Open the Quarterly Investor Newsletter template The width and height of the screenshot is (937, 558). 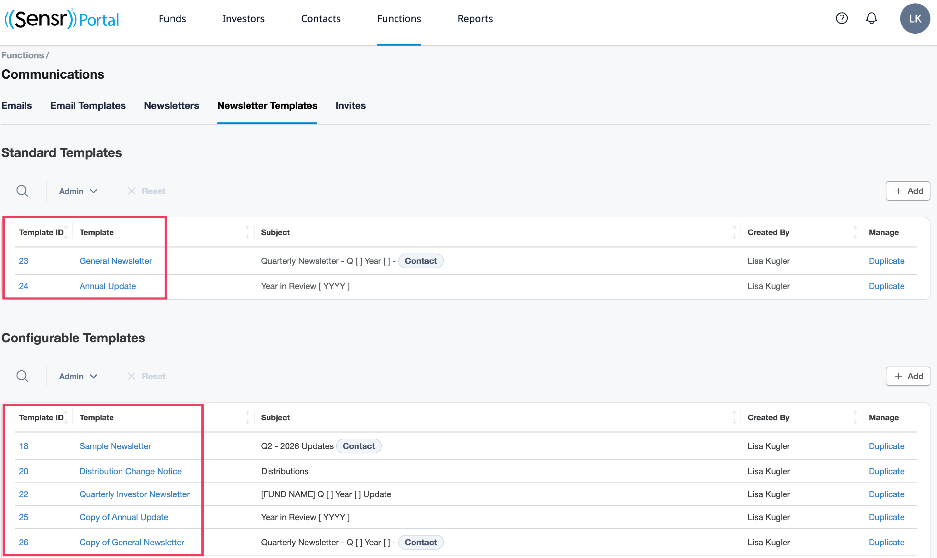pyautogui.click(x=135, y=494)
